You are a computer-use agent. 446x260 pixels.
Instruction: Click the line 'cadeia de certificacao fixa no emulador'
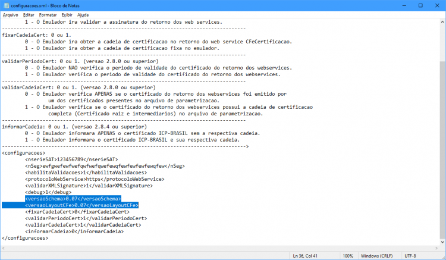tap(123, 48)
